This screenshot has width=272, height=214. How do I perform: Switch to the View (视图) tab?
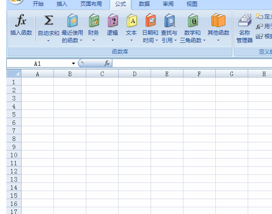point(192,4)
